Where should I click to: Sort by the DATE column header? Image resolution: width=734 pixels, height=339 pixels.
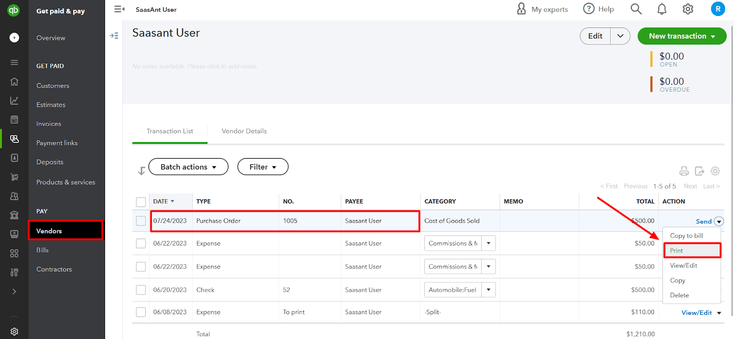tap(164, 201)
